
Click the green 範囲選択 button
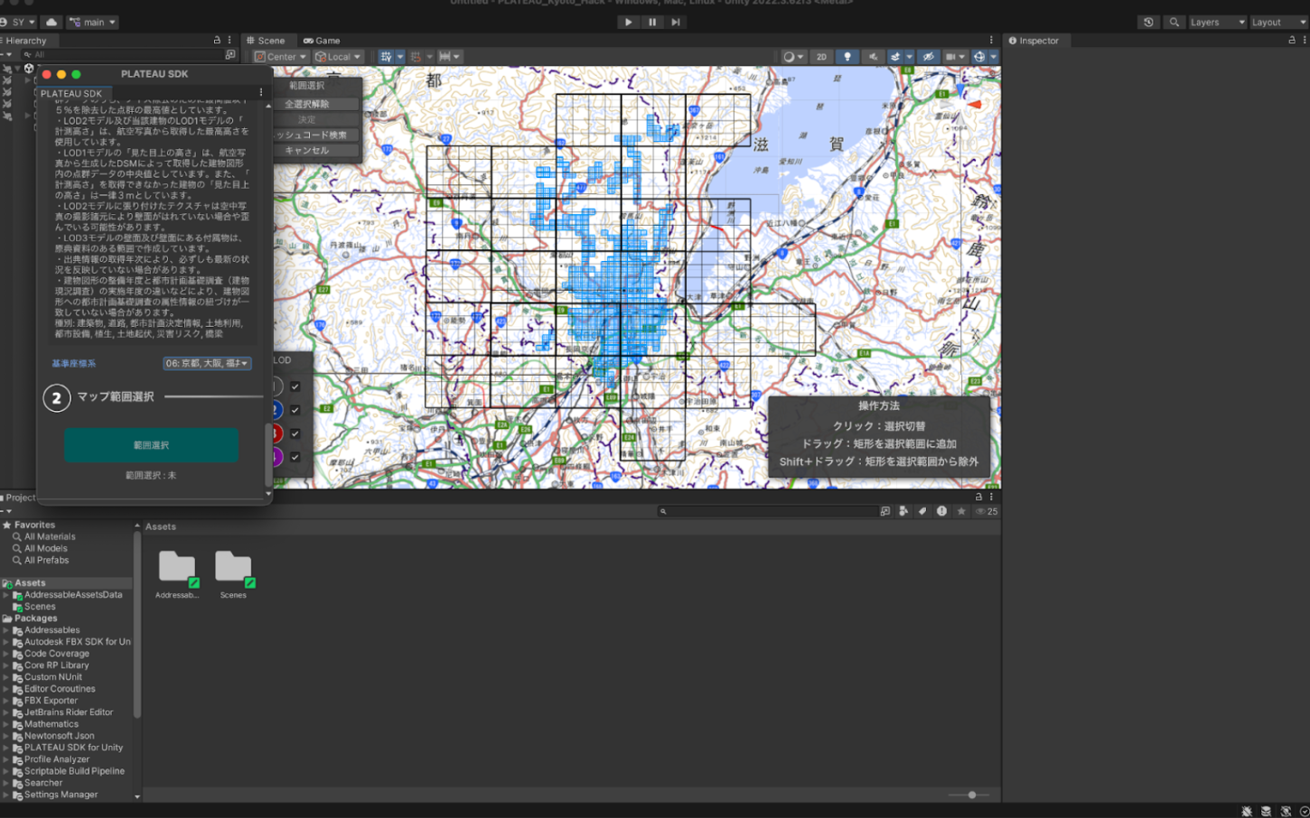click(151, 445)
